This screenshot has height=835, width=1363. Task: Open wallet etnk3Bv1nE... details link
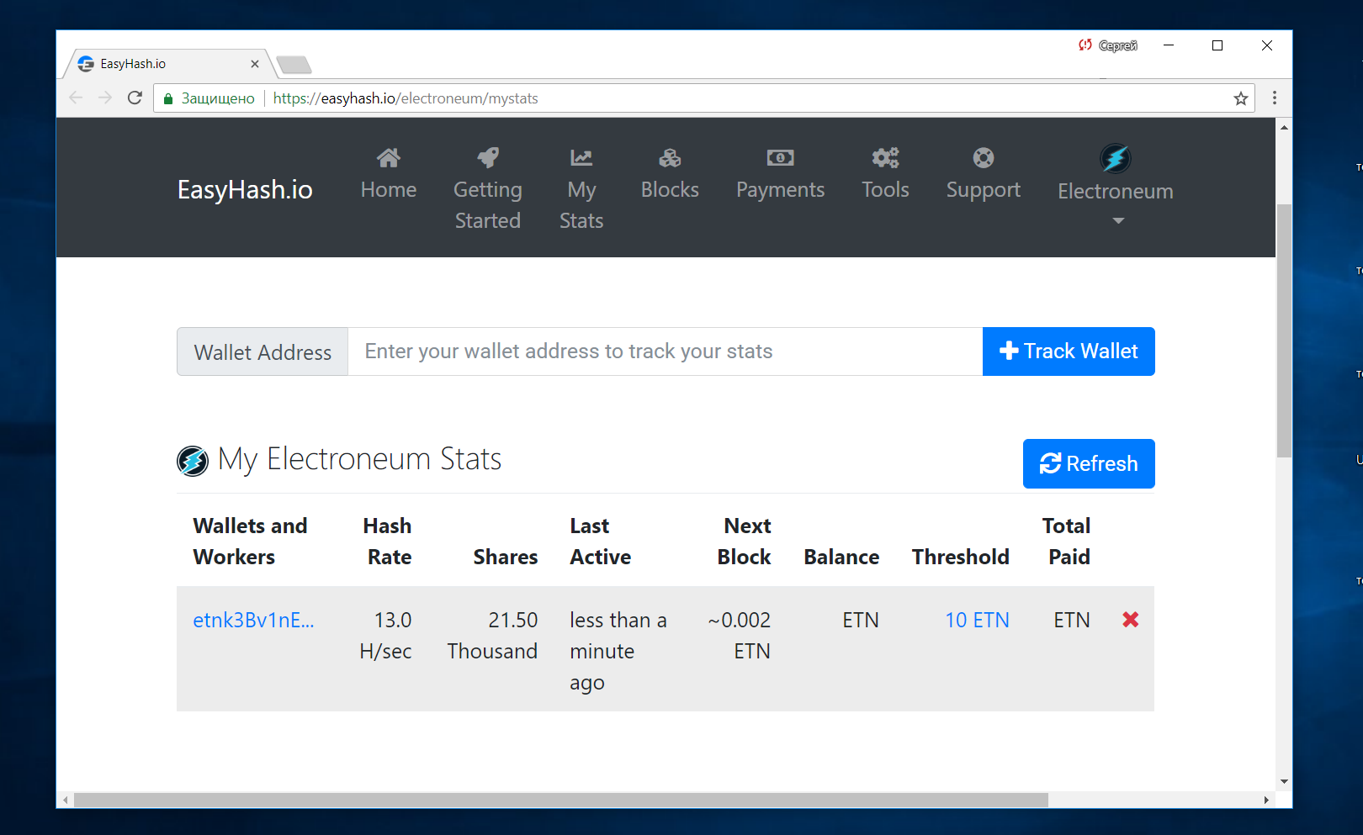click(x=253, y=621)
